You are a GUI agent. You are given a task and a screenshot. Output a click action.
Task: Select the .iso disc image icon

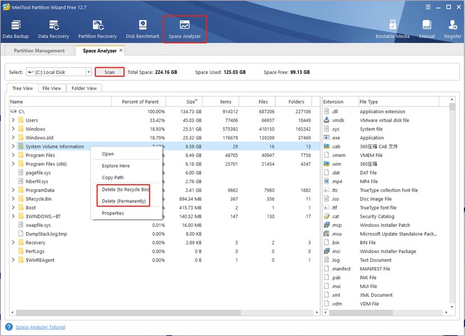pos(326,199)
